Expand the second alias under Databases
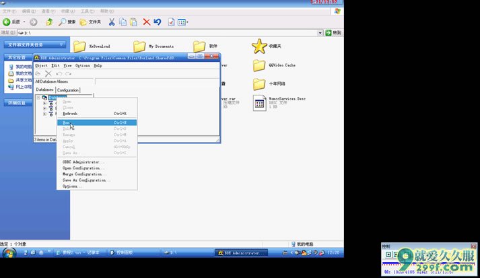This screenshot has width=480, height=278. 44,108
